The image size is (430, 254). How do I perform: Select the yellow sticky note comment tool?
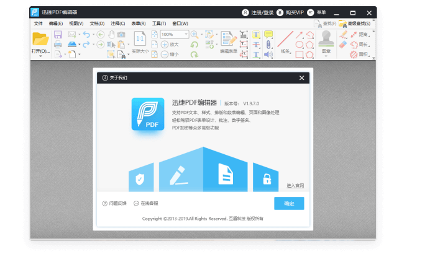[x=268, y=35]
